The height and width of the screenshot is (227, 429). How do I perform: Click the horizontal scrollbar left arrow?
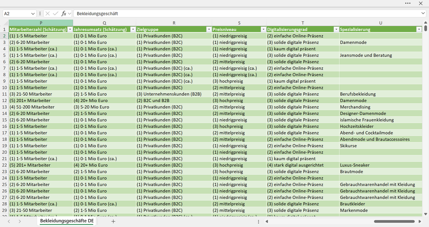point(267,221)
